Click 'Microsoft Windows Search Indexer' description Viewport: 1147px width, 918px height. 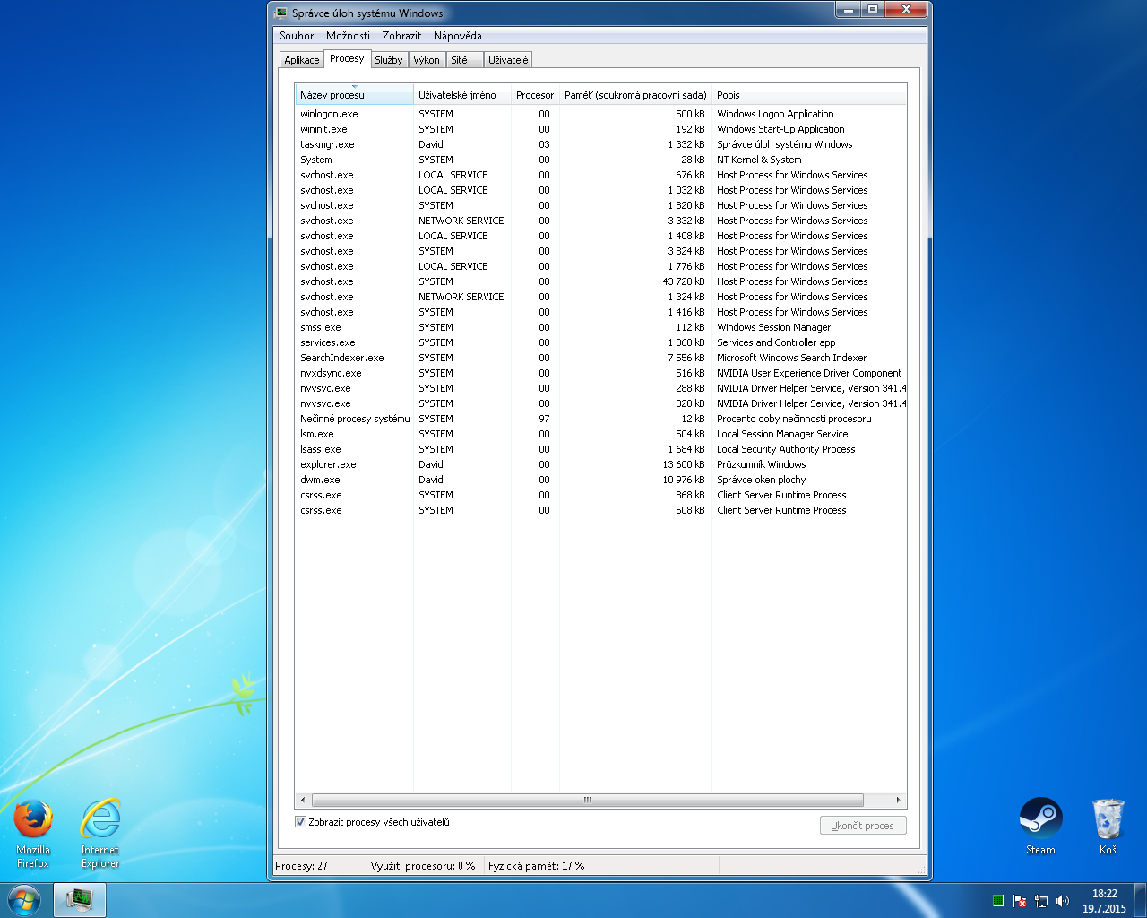point(792,358)
